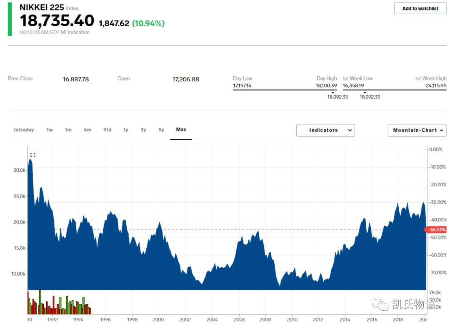
Task: Click the Day range marker triangle
Action: 332,92
